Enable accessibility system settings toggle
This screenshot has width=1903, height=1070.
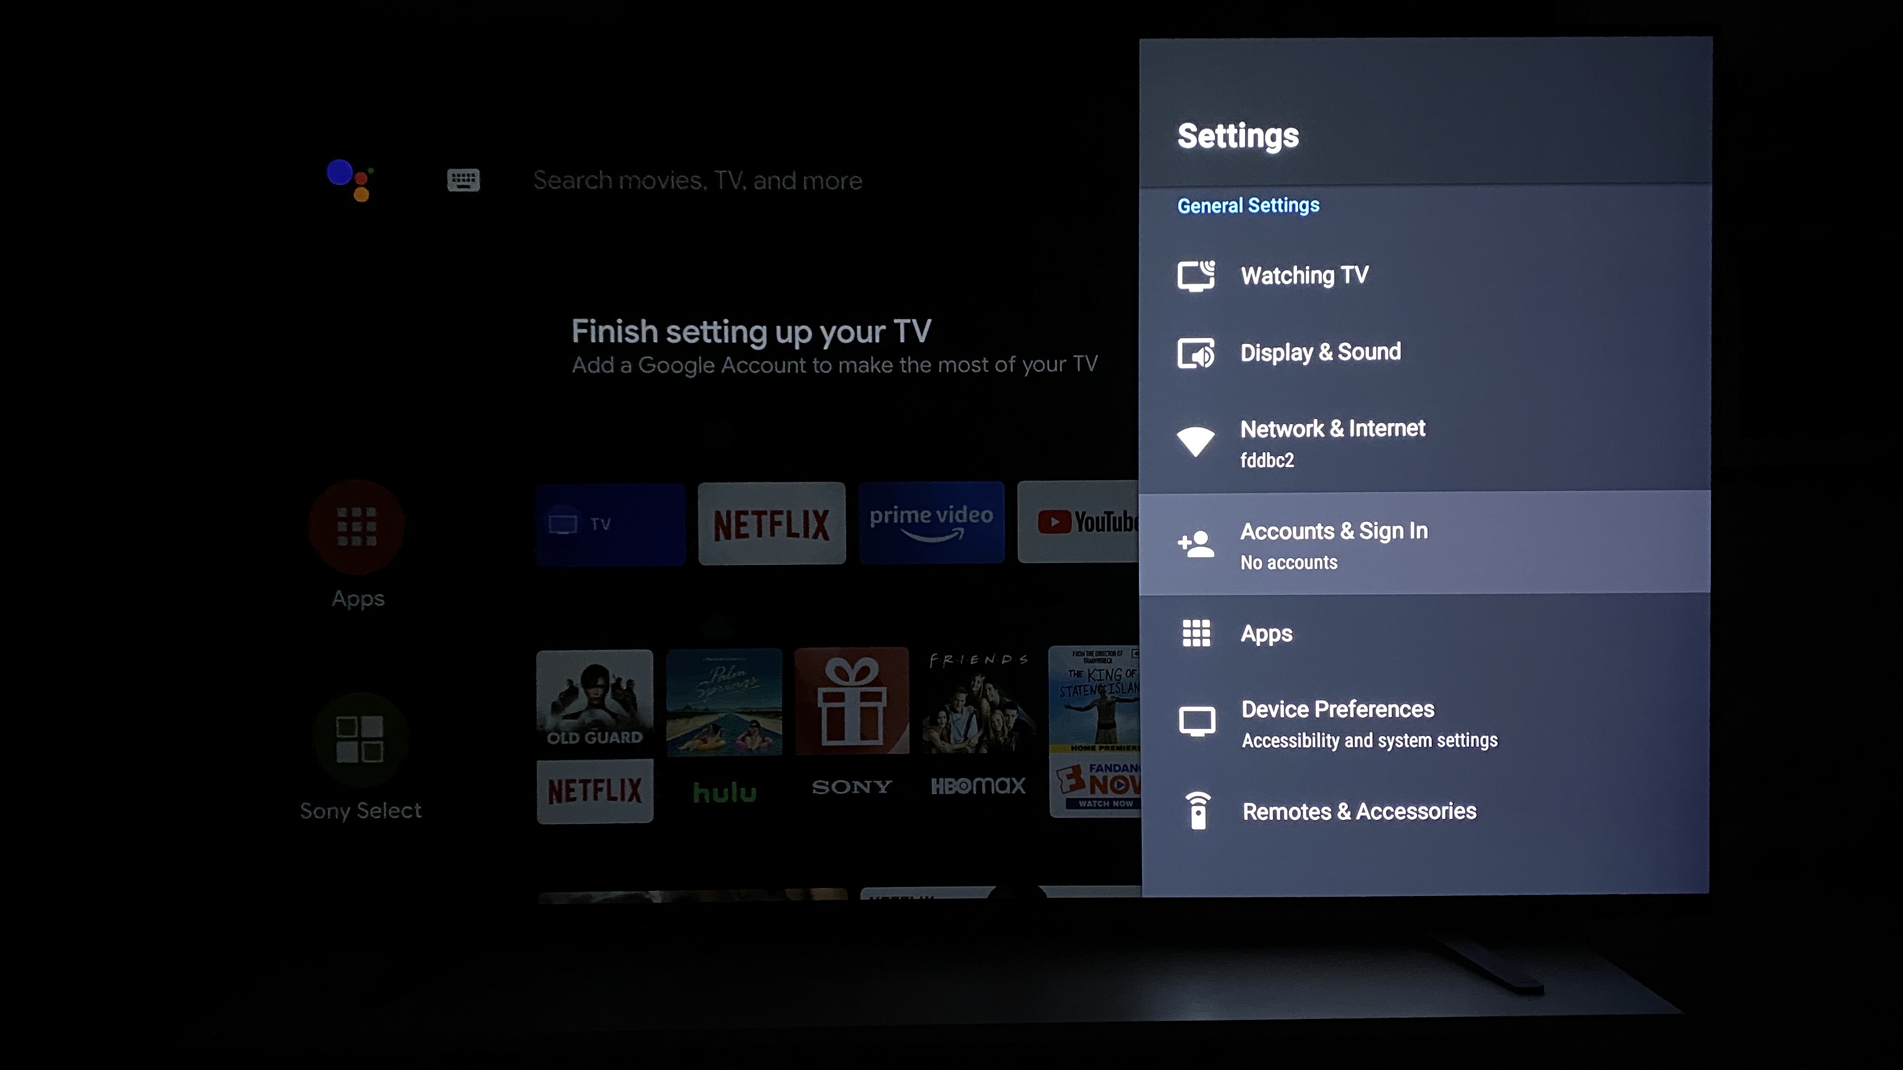point(1423,722)
